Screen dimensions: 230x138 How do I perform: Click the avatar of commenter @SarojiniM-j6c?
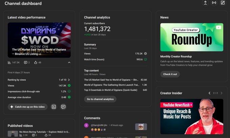86,125
